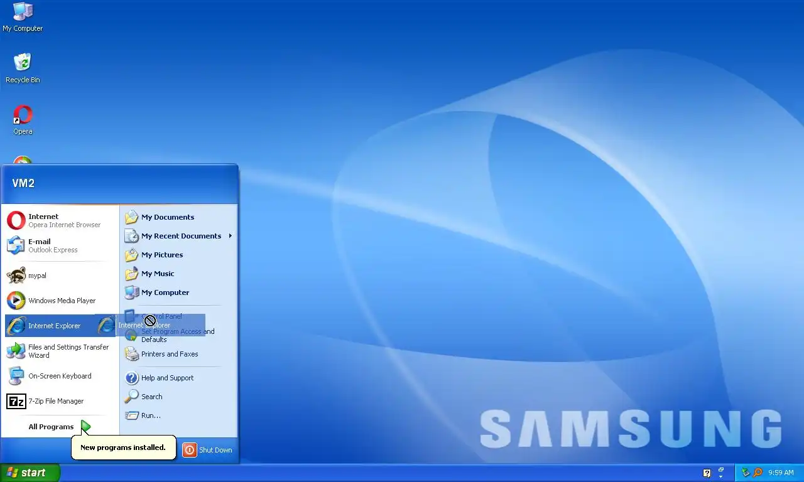Screen dimensions: 804x482
Task: Open My Pictures folder
Action: [x=178, y=255]
